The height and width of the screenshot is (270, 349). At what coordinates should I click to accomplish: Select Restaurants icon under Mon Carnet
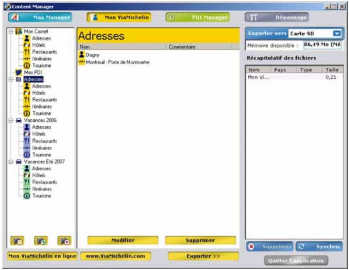[x=27, y=52]
